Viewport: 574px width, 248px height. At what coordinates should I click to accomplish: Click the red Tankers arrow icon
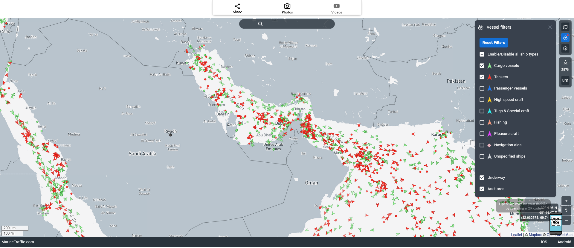(490, 77)
